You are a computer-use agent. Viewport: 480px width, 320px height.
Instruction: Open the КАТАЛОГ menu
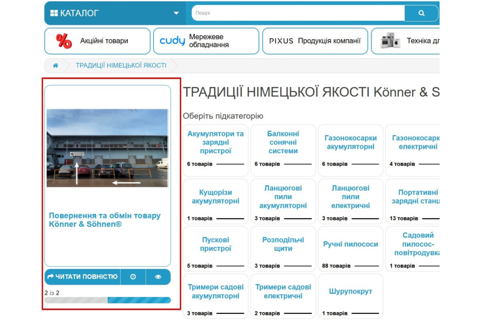(115, 13)
